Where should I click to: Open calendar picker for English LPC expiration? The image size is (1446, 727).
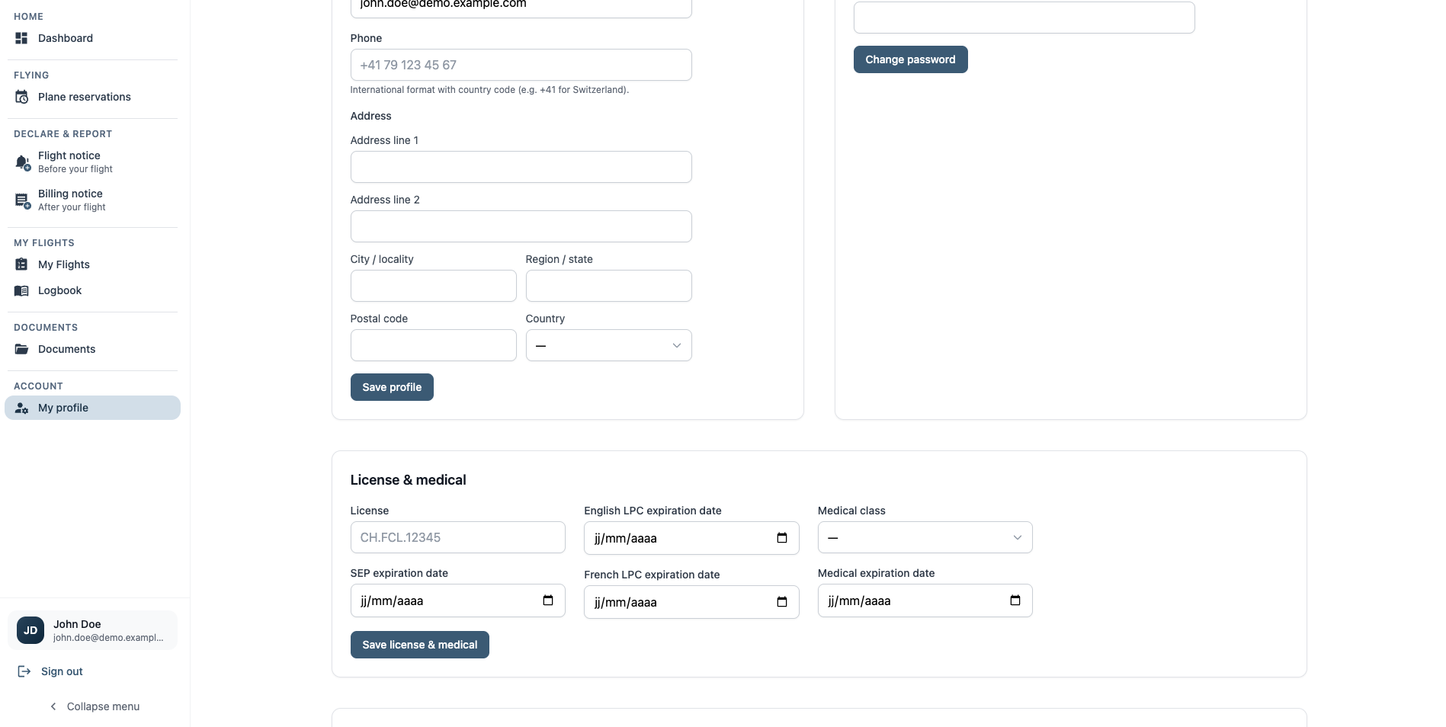tap(782, 538)
